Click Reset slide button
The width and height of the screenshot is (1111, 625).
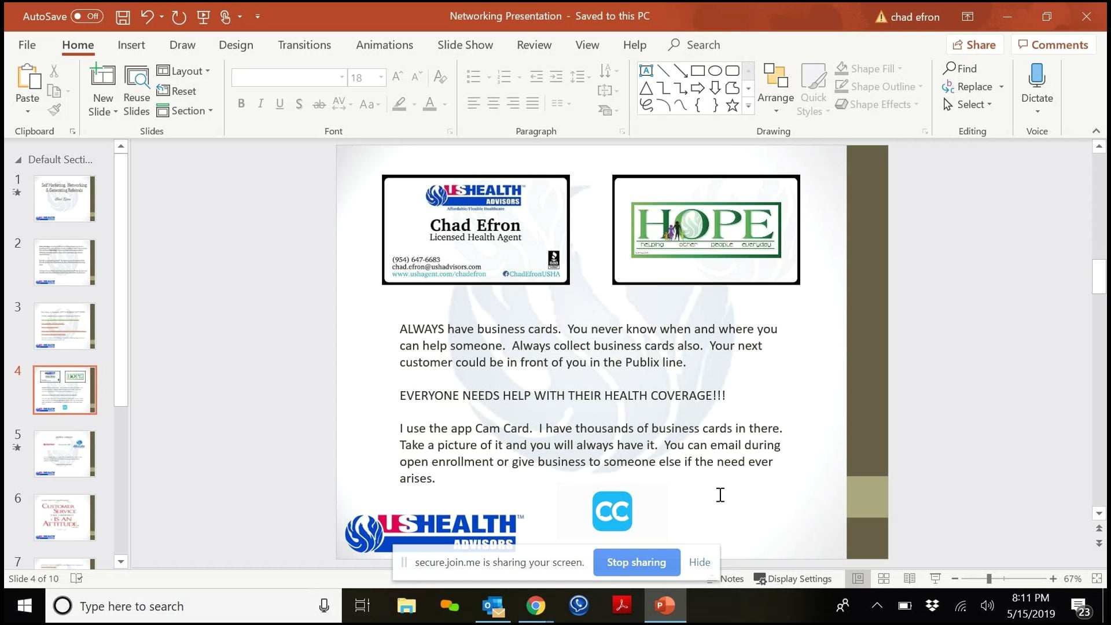176,91
